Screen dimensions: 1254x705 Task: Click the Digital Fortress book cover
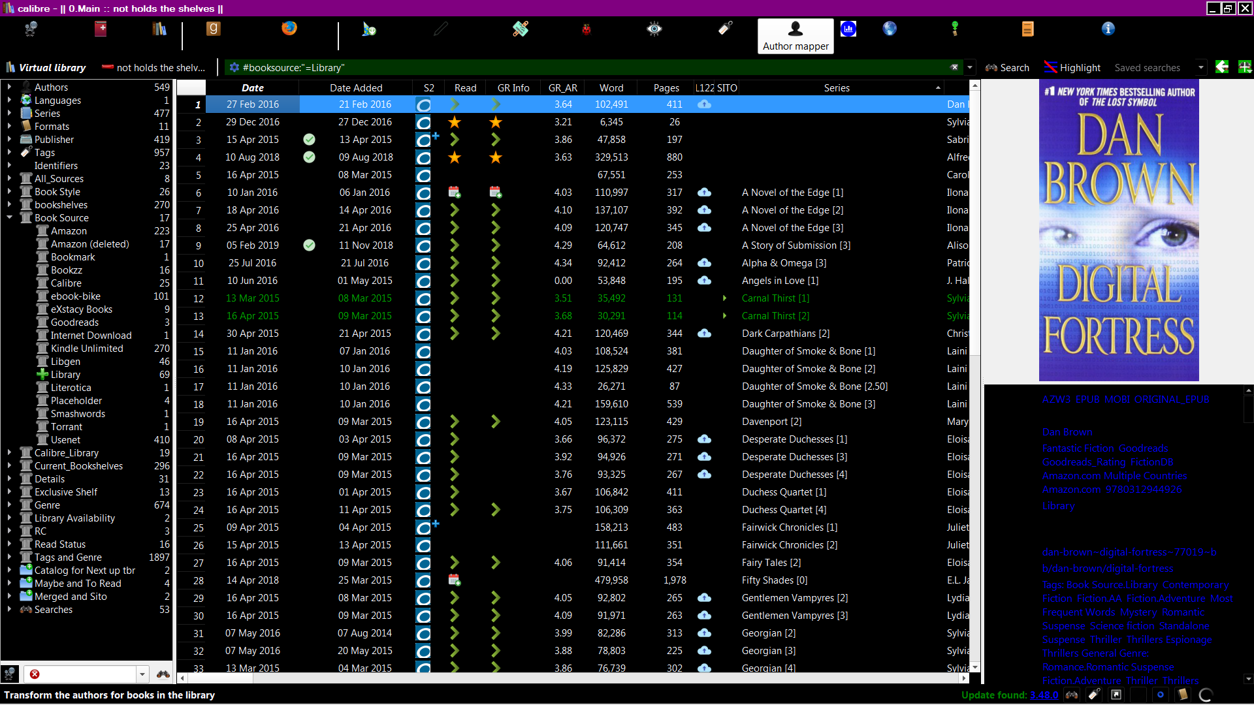point(1118,230)
